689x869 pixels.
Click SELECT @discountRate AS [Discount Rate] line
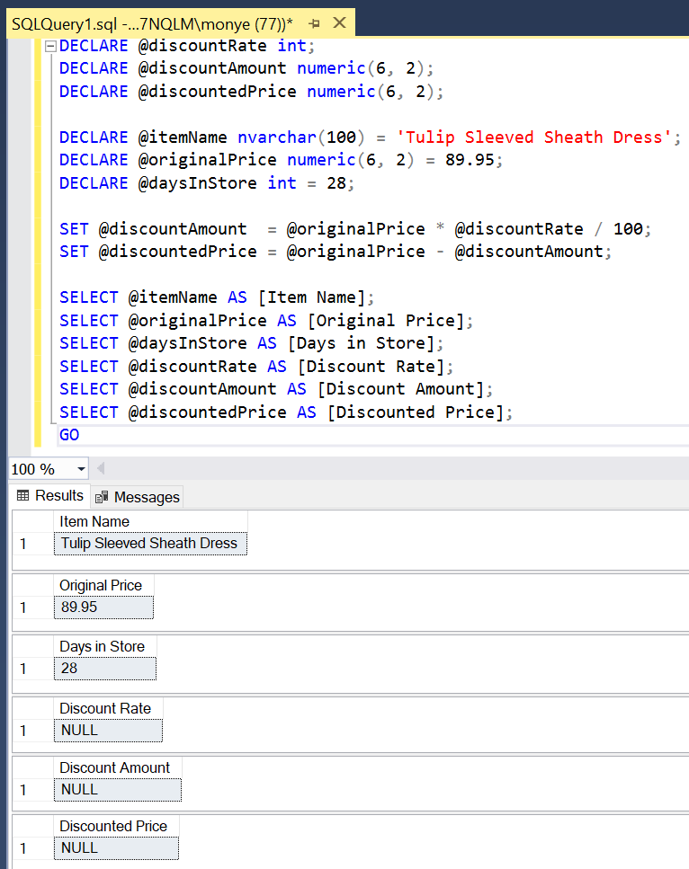pos(256,367)
